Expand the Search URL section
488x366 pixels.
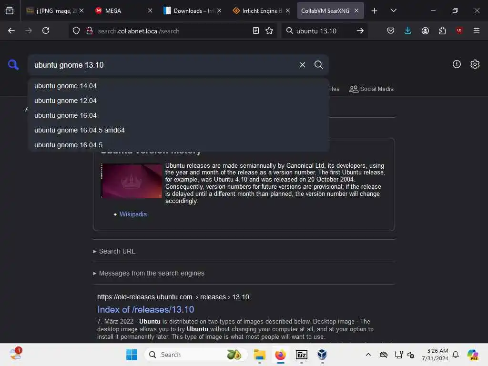coord(114,251)
